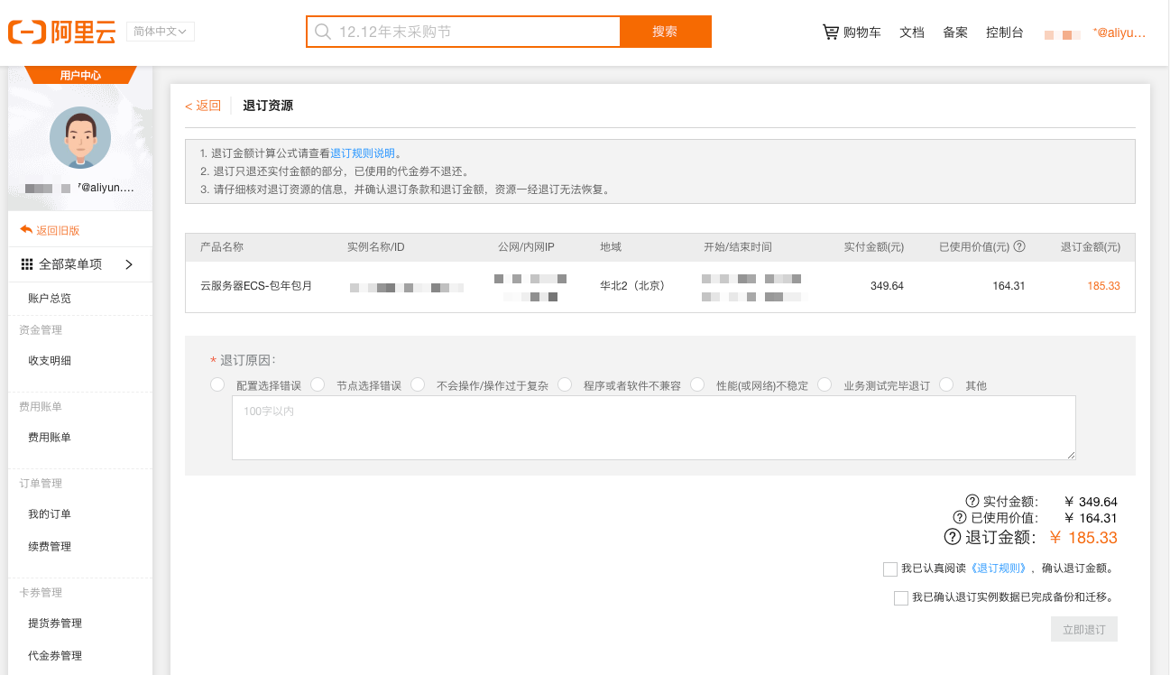Open the 简体中文 language dropdown
The width and height of the screenshot is (1170, 675).
[x=161, y=32]
